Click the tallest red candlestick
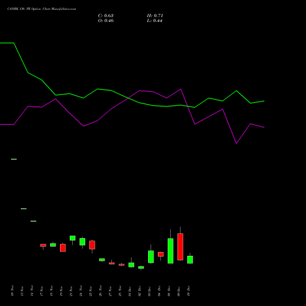This screenshot has width=306, height=306. (x=181, y=247)
